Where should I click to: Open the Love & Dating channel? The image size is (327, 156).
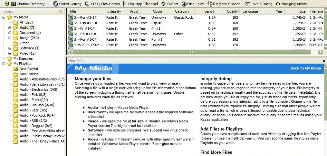pyautogui.click(x=259, y=4)
